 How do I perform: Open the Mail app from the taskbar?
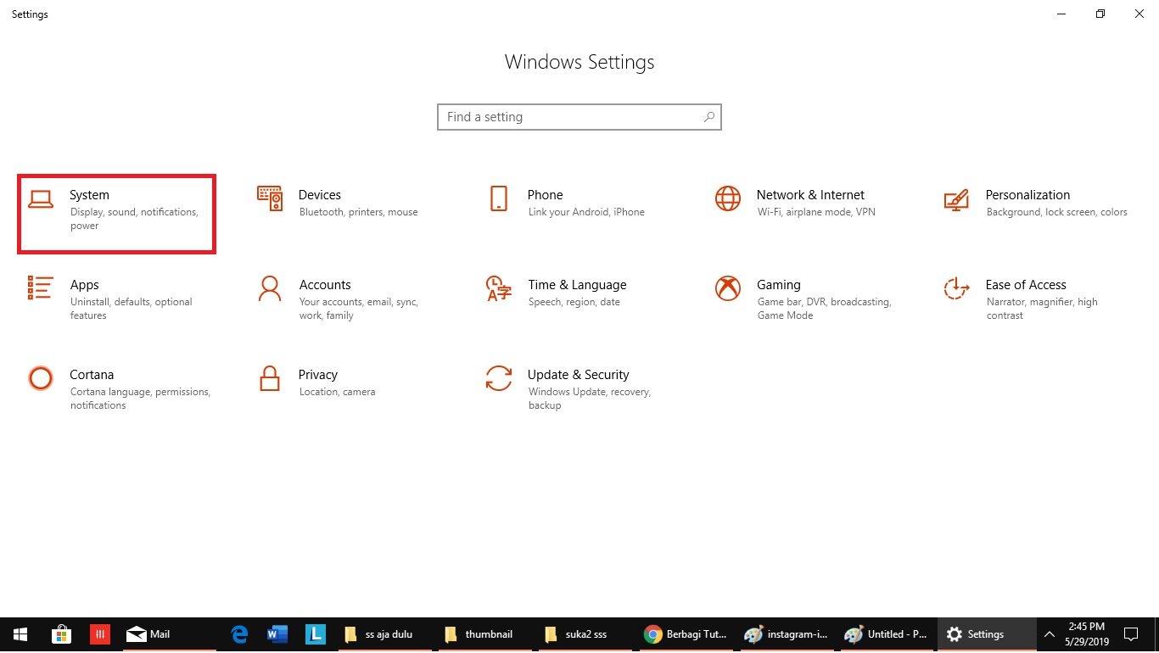point(148,633)
